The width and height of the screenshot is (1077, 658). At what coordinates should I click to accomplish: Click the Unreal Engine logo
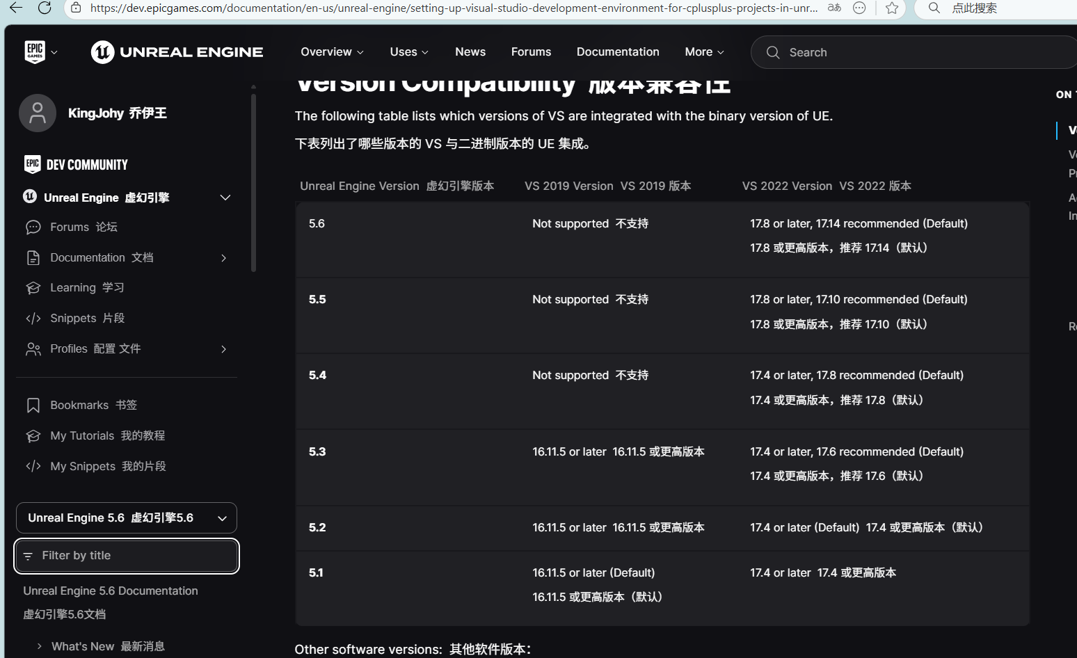point(177,52)
